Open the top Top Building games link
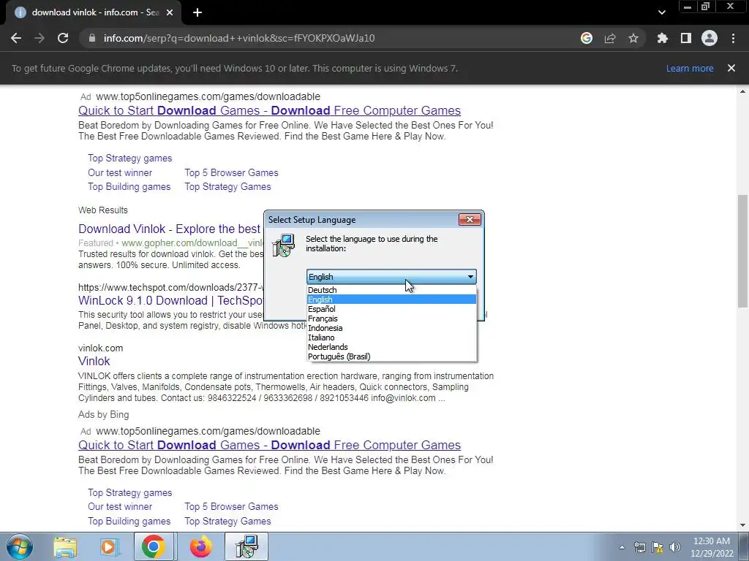749x561 pixels. (129, 186)
